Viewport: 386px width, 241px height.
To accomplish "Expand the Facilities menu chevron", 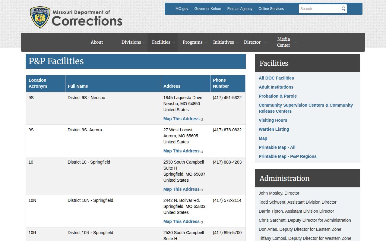I will point(174,43).
